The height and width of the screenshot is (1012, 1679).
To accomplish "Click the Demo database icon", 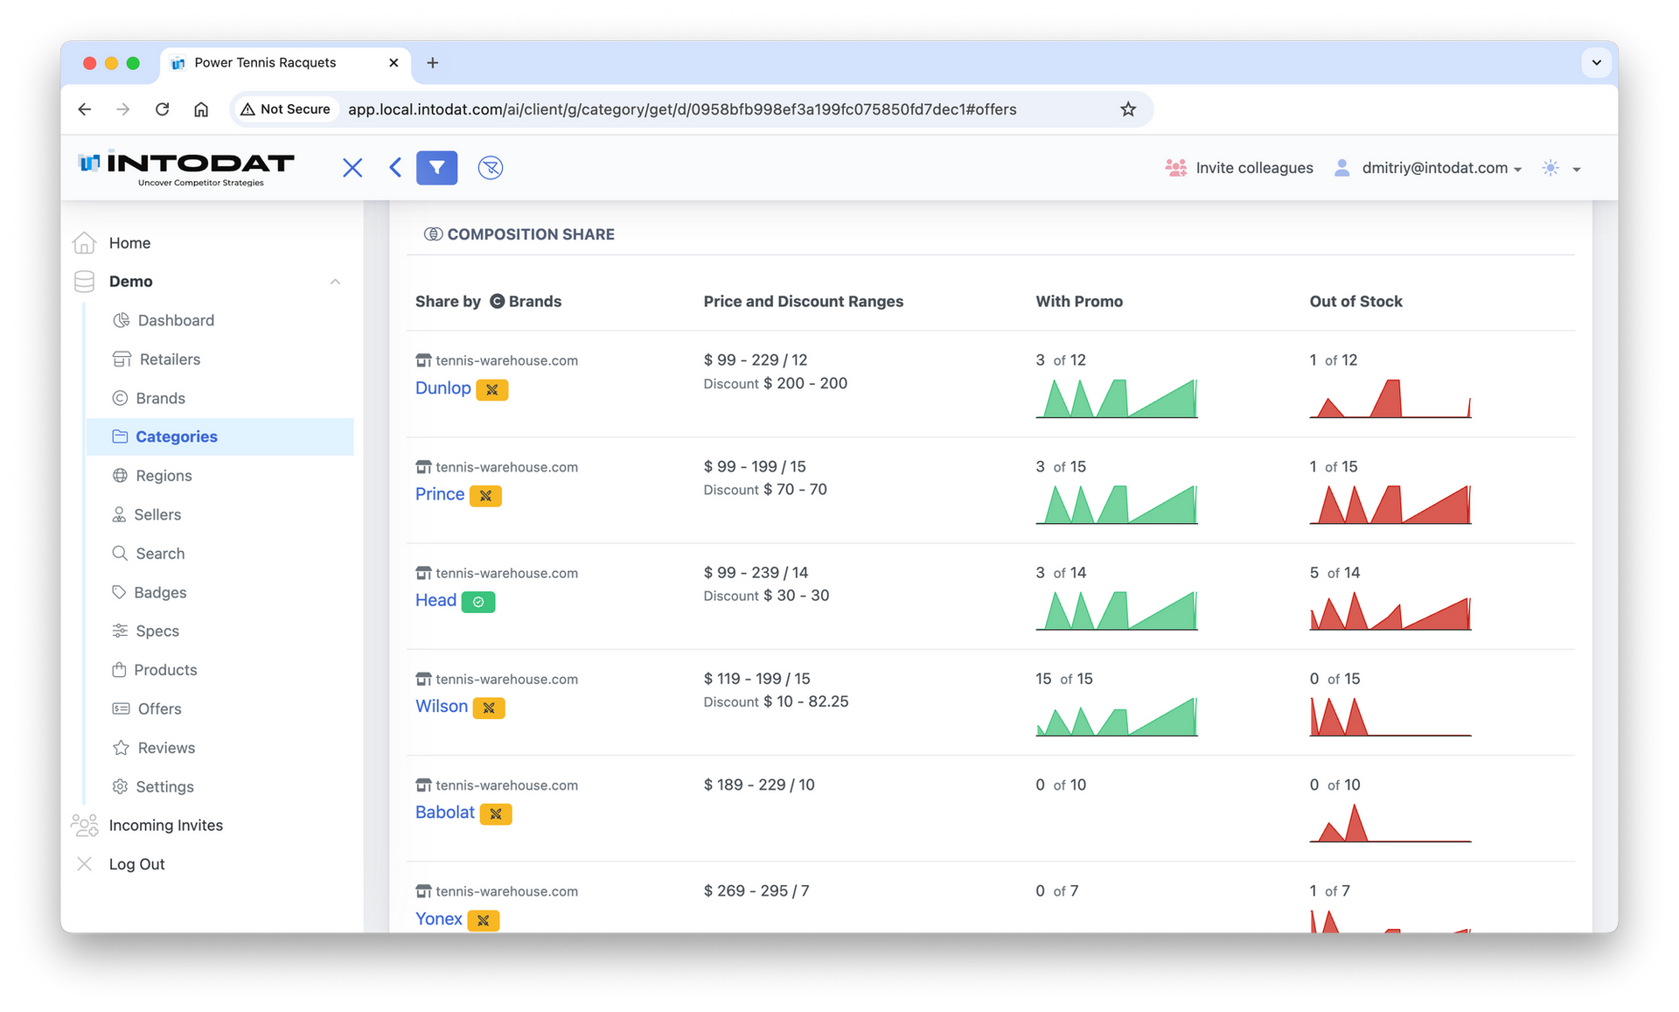I will tap(84, 281).
